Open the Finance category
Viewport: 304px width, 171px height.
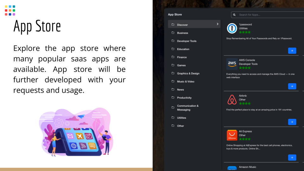tap(182, 57)
